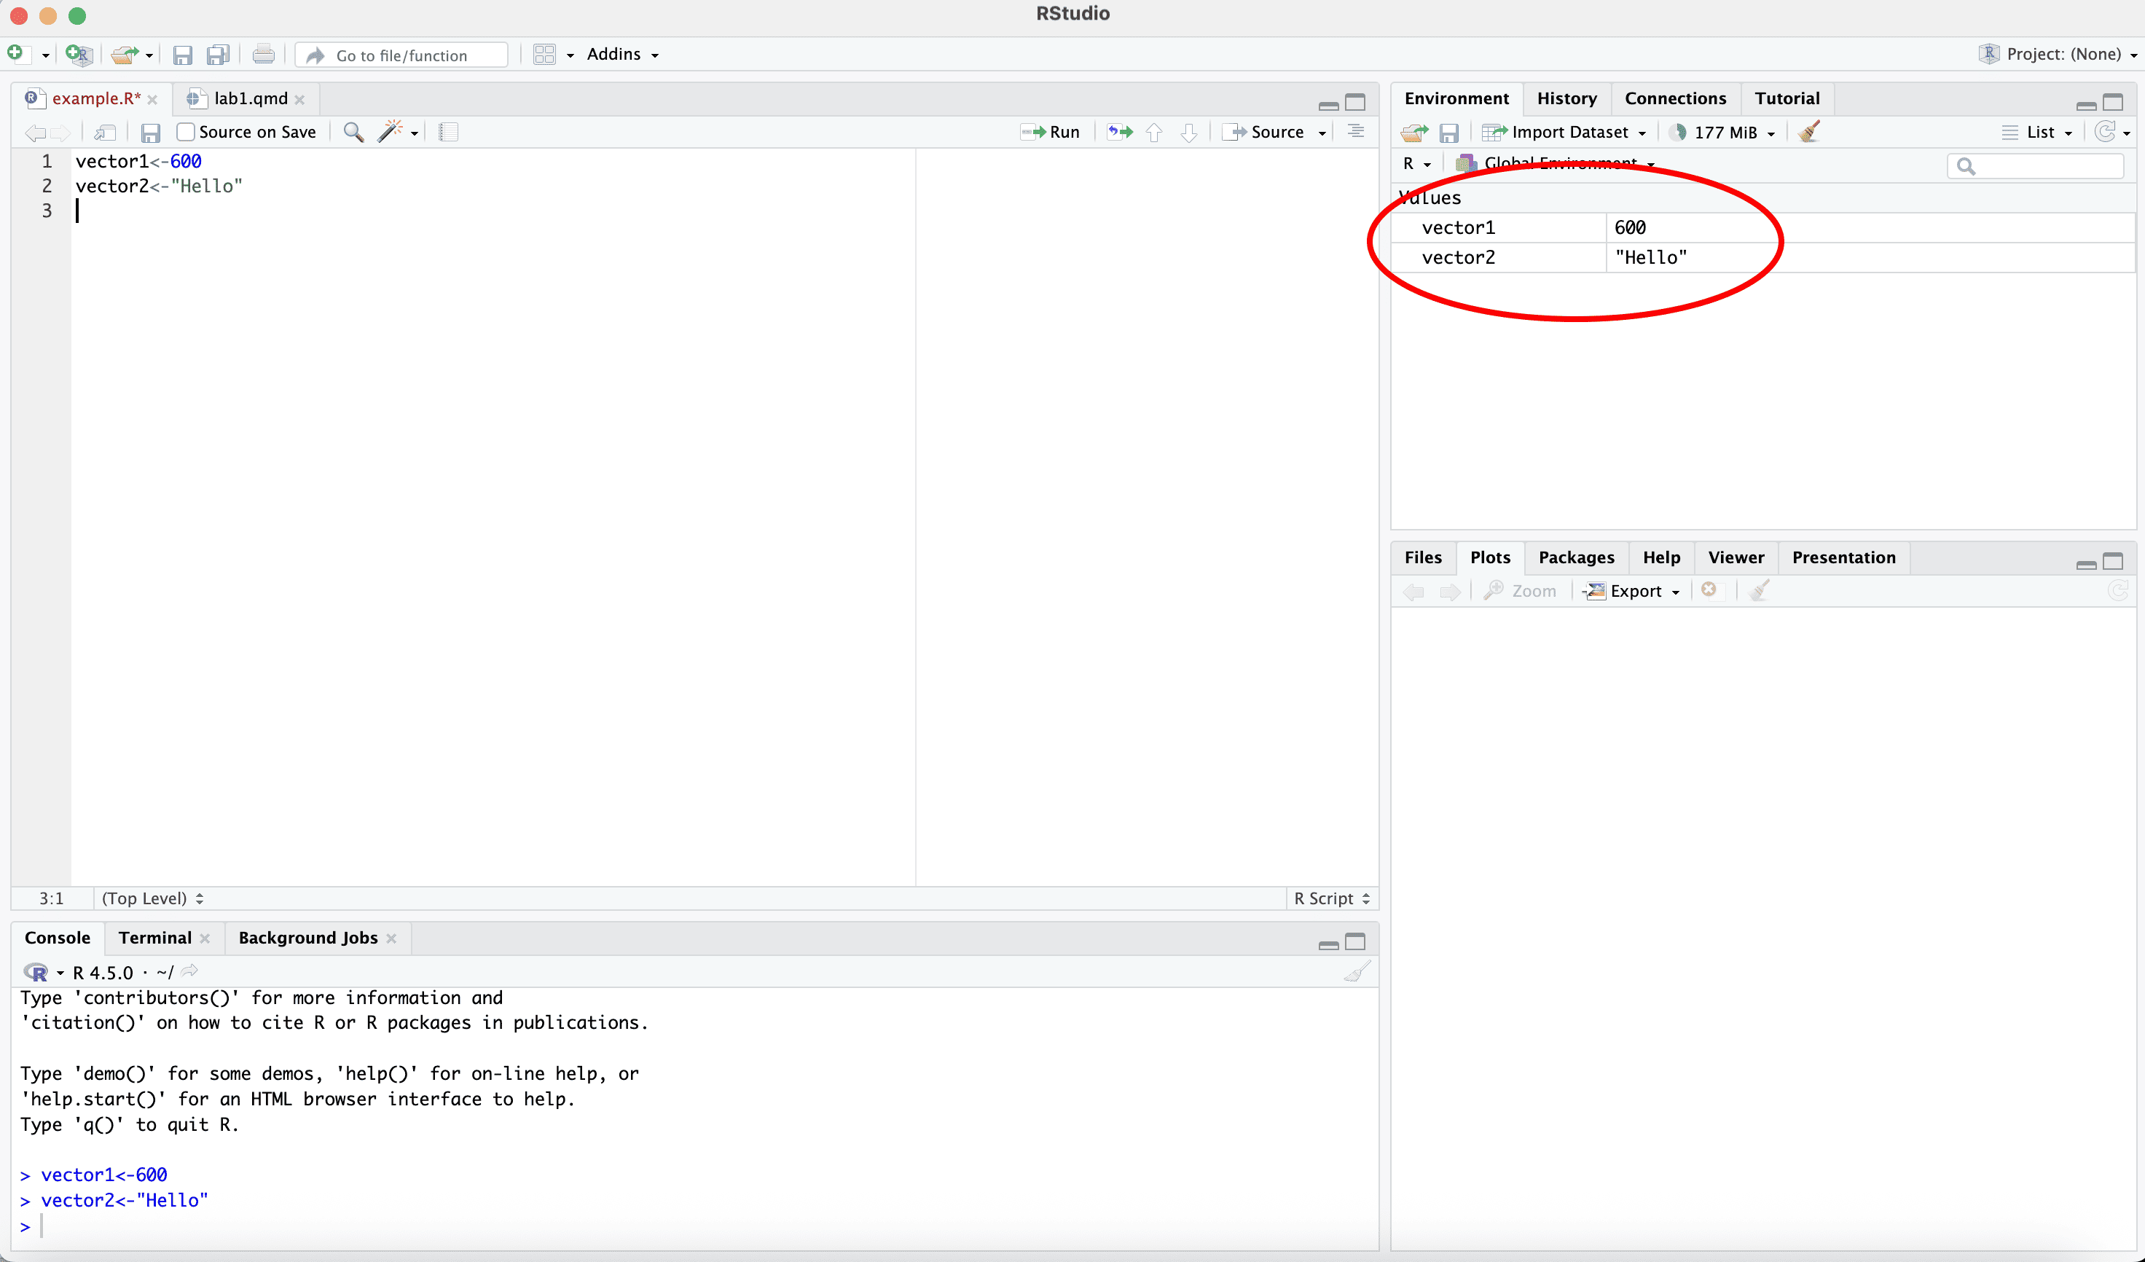
Task: Click the print current file icon
Action: pyautogui.click(x=263, y=55)
